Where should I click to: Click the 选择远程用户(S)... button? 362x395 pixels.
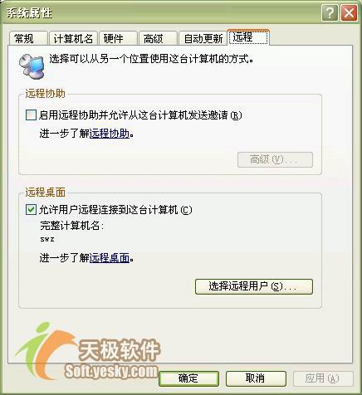coord(254,286)
